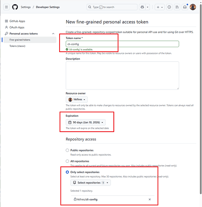The height and width of the screenshot is (207, 202).
Task: Click the Settings breadcrumb link
Action: [x=26, y=7]
